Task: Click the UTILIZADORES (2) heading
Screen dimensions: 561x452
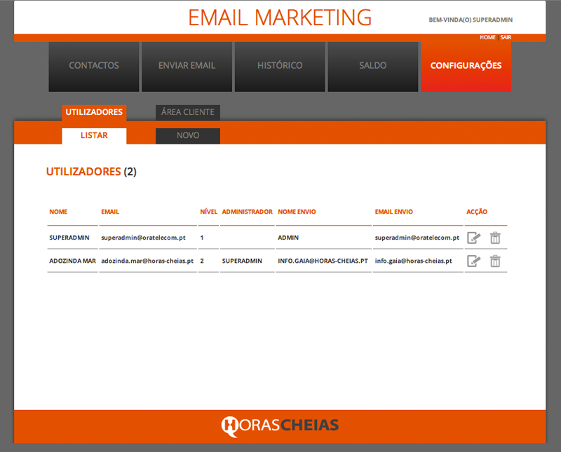Action: tap(91, 172)
